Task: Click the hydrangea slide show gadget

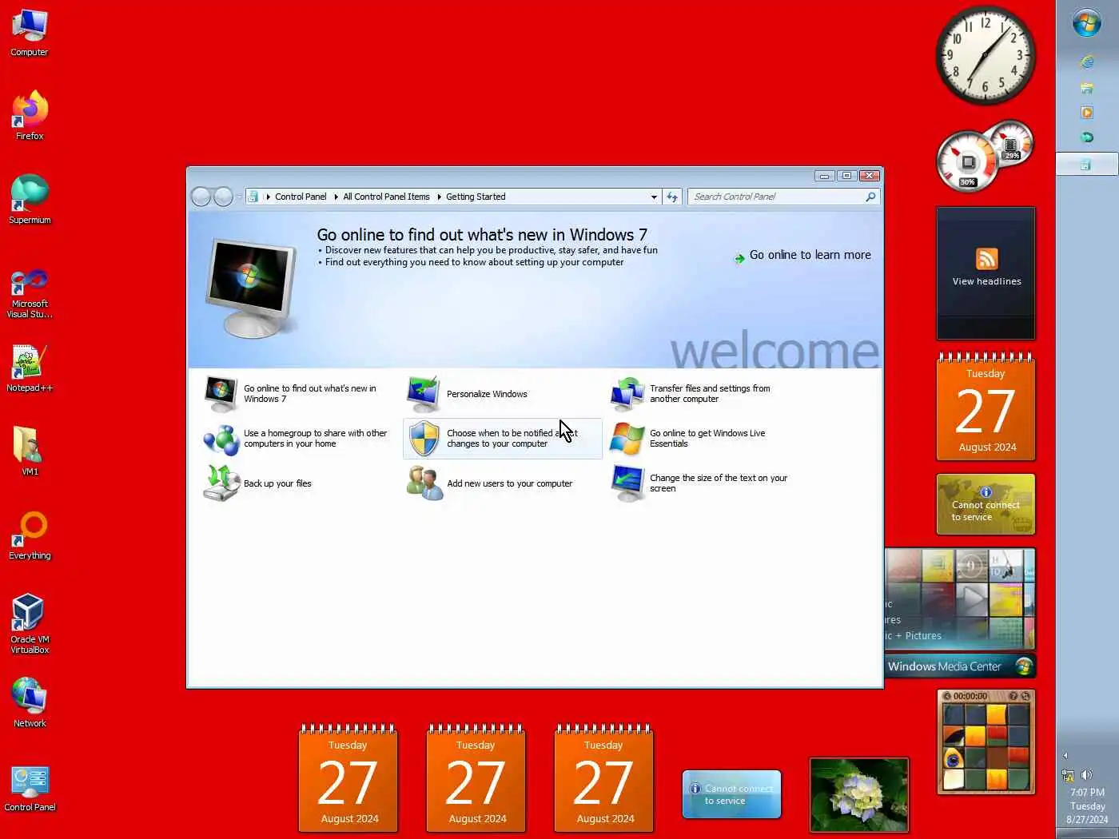Action: pyautogui.click(x=859, y=795)
